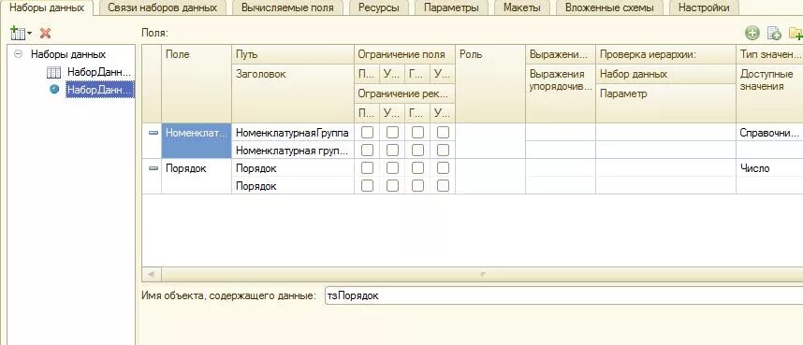Screen dimensions: 803x345
Task: Toggle last У checkbox in НоменклатурнаяГруппа row
Action: pos(443,133)
